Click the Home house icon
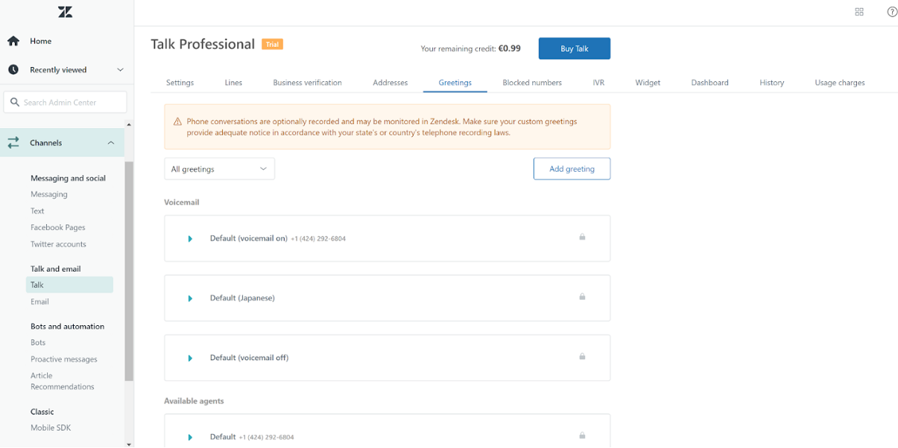This screenshot has height=448, width=898. pos(13,41)
